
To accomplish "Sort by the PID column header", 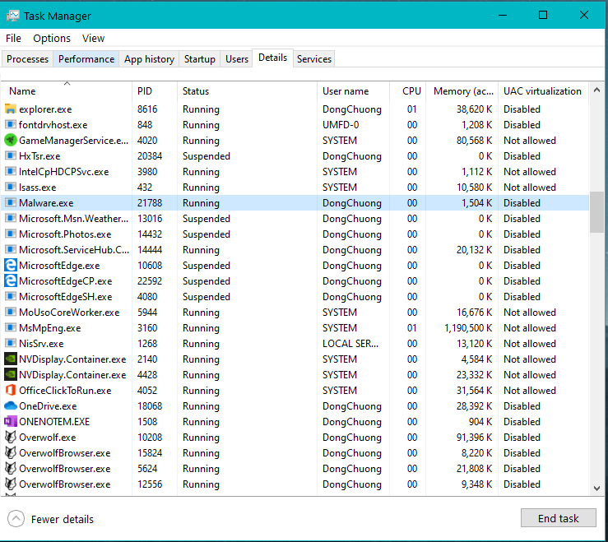I will pyautogui.click(x=155, y=91).
